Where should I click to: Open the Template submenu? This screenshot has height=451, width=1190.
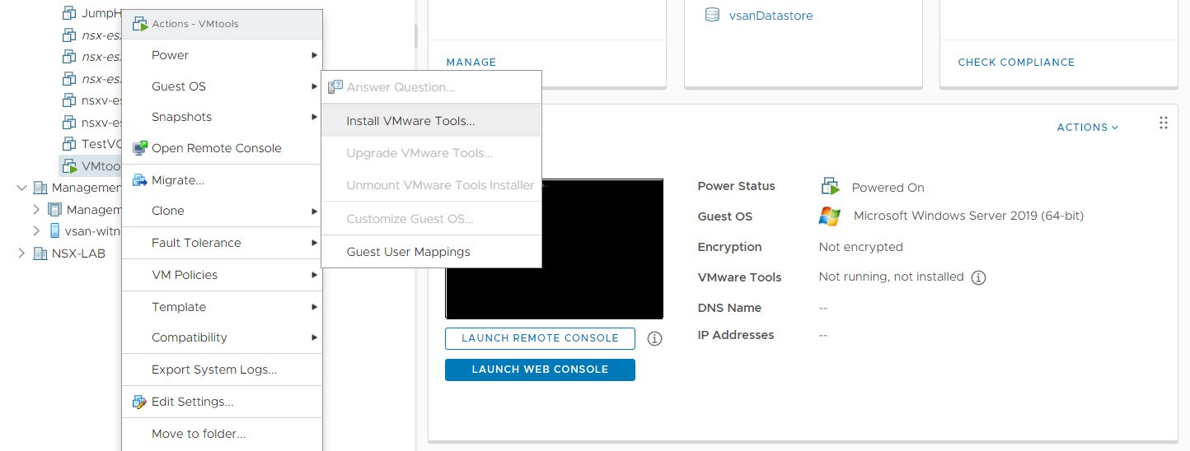(x=222, y=307)
